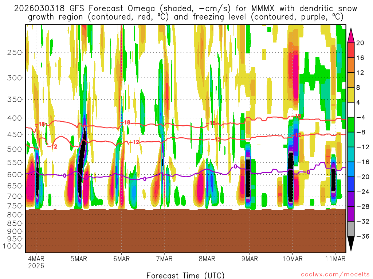Click the Forecast Time (UTC) axis title
This screenshot has height=279, width=373.
tap(185, 275)
